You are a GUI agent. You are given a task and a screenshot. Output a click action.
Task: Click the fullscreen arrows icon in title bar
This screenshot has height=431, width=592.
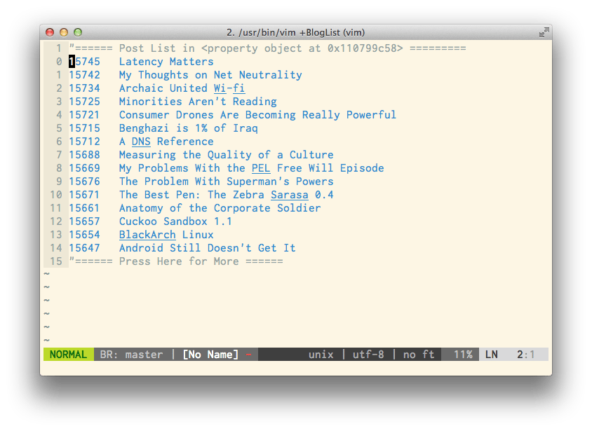click(x=544, y=32)
